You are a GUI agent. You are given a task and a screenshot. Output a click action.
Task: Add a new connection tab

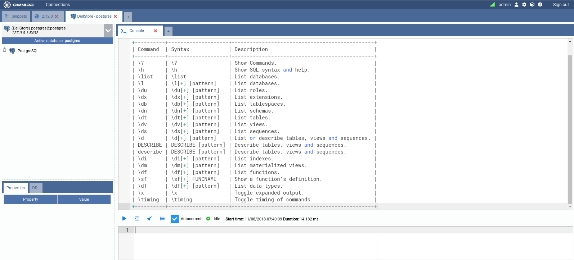point(128,17)
